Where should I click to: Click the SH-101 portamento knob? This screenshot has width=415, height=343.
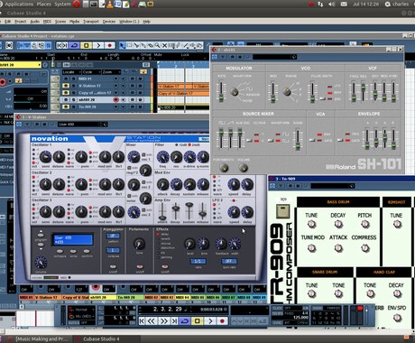click(224, 168)
